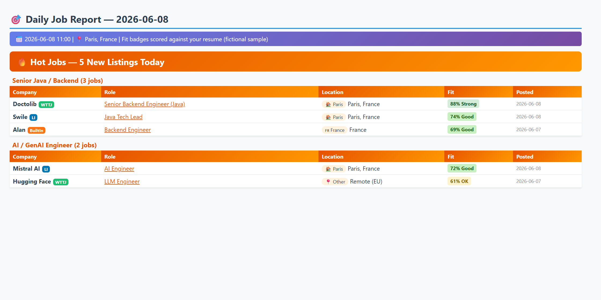Click the BuiltIn badge next to Alan
The width and height of the screenshot is (601, 300).
coord(36,130)
